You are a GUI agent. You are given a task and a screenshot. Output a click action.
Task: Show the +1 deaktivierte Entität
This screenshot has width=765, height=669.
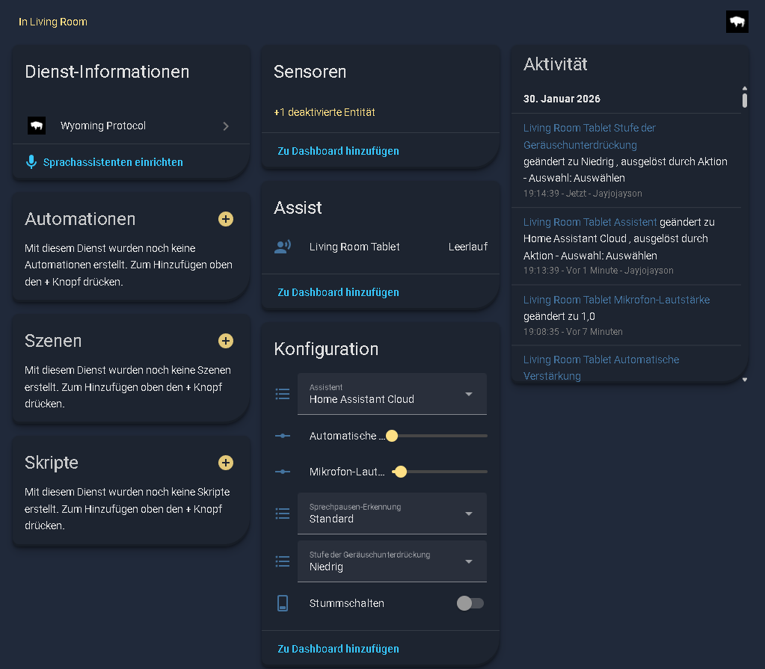[x=325, y=112]
